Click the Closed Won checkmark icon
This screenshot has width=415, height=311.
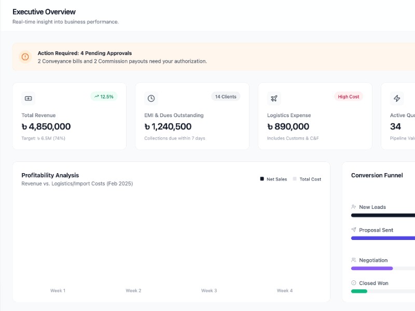click(354, 283)
